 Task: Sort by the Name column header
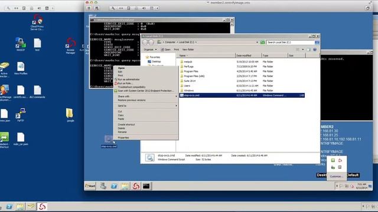click(x=207, y=55)
